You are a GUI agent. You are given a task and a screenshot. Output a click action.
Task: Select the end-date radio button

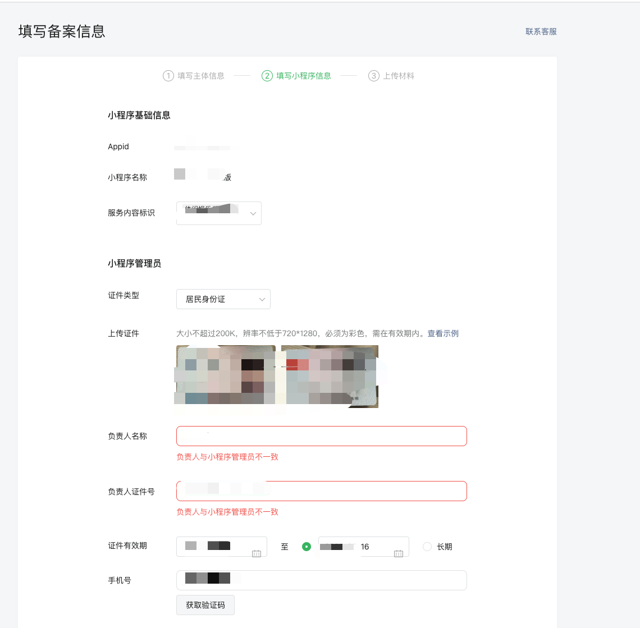[307, 547]
